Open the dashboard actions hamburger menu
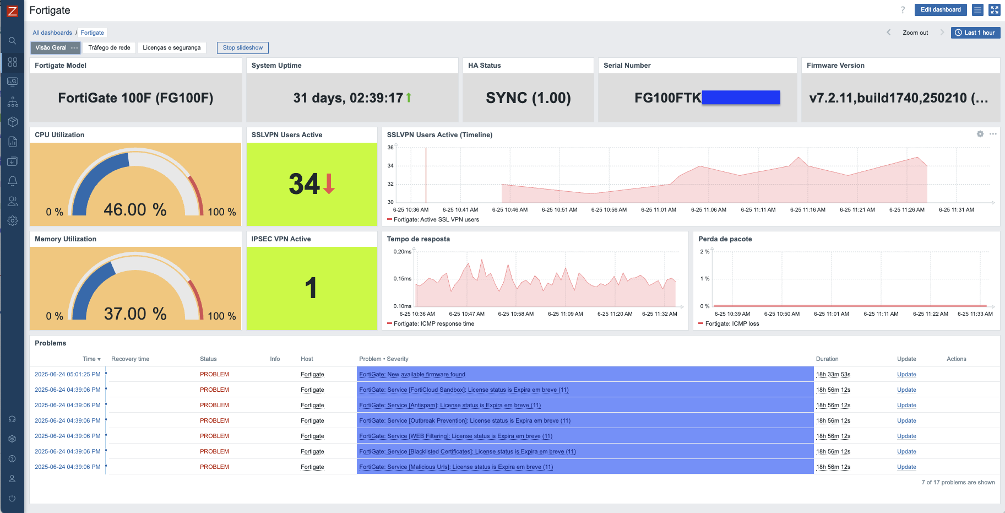Viewport: 1005px width, 513px height. tap(977, 10)
